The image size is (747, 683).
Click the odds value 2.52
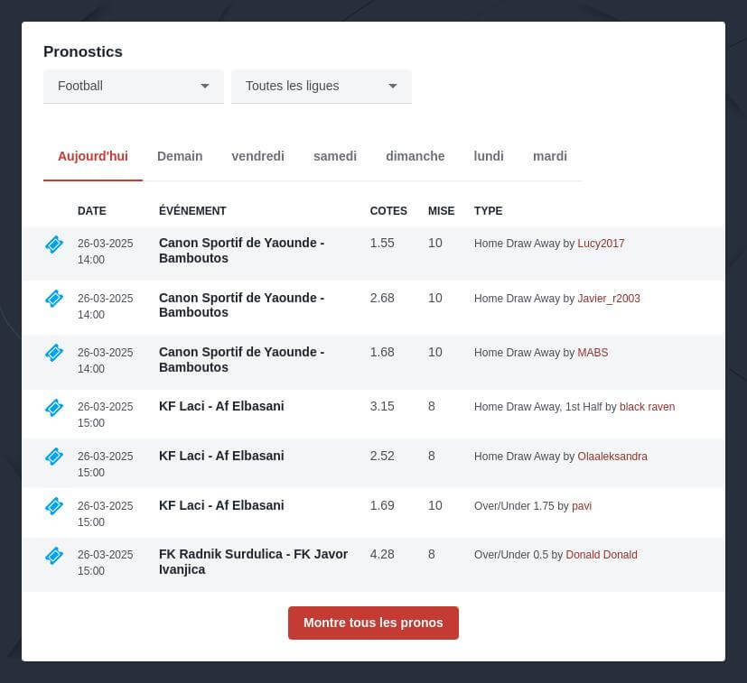[x=382, y=457]
